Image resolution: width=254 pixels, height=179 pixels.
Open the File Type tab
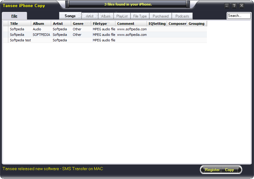140,16
